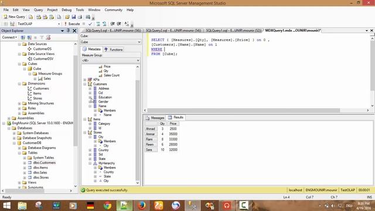375x211 pixels.
Task: Open Firefox from taskbar
Action: (x=141, y=206)
